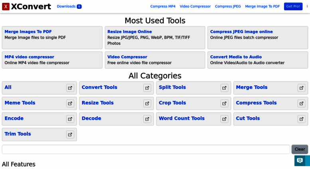This screenshot has width=310, height=169.
Task: Open external link icon for Cut Tools
Action: point(302,119)
